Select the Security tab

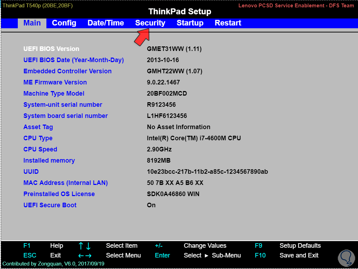(x=150, y=23)
